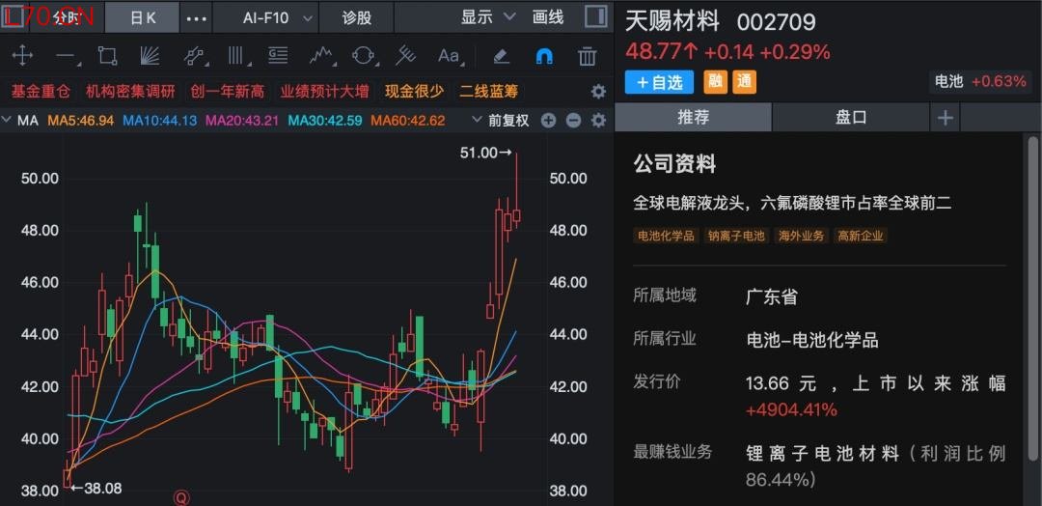Click the pitchfork drawing tool
Viewport: 1042px width, 506px height.
tap(406, 55)
